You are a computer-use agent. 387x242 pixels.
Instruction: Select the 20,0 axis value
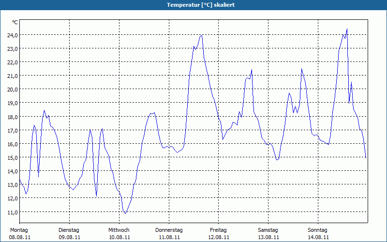tap(13, 90)
